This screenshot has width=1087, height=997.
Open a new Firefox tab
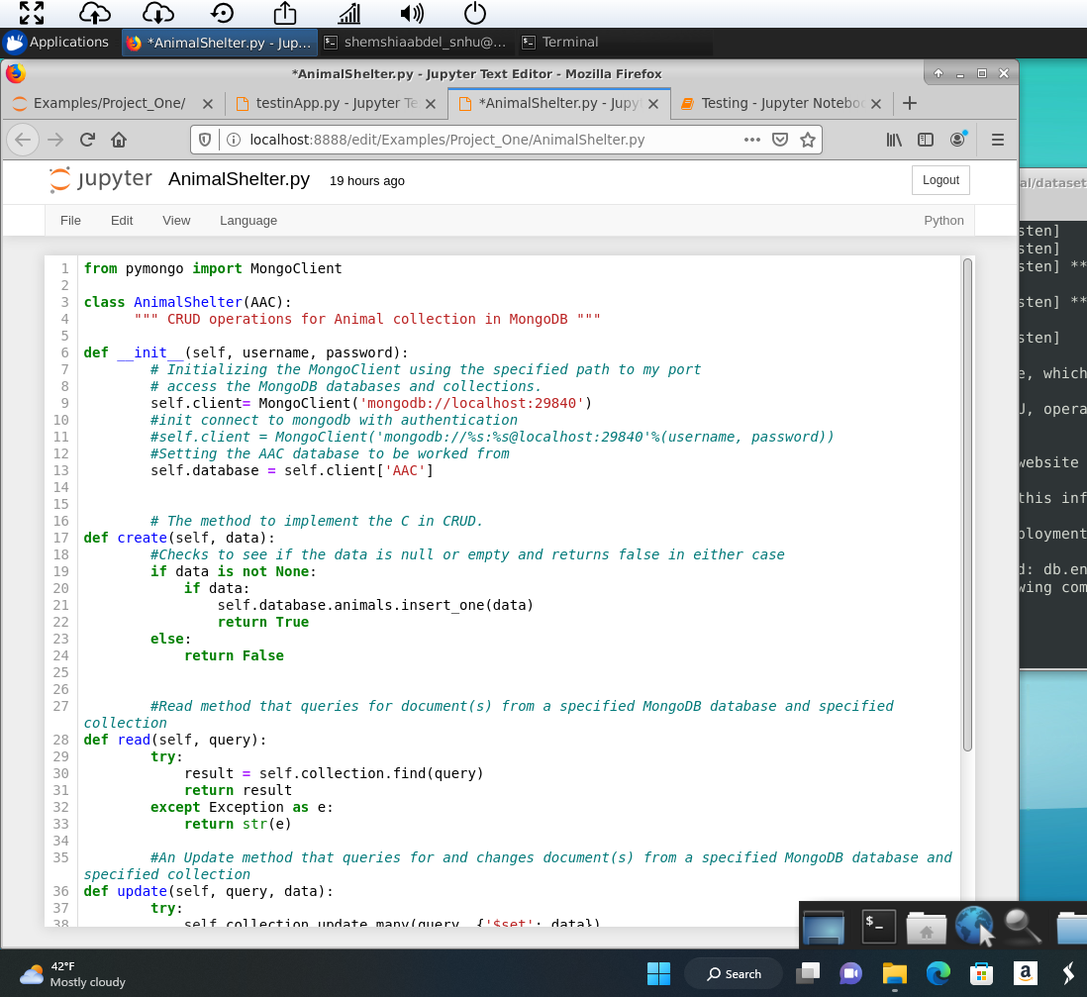click(x=910, y=103)
